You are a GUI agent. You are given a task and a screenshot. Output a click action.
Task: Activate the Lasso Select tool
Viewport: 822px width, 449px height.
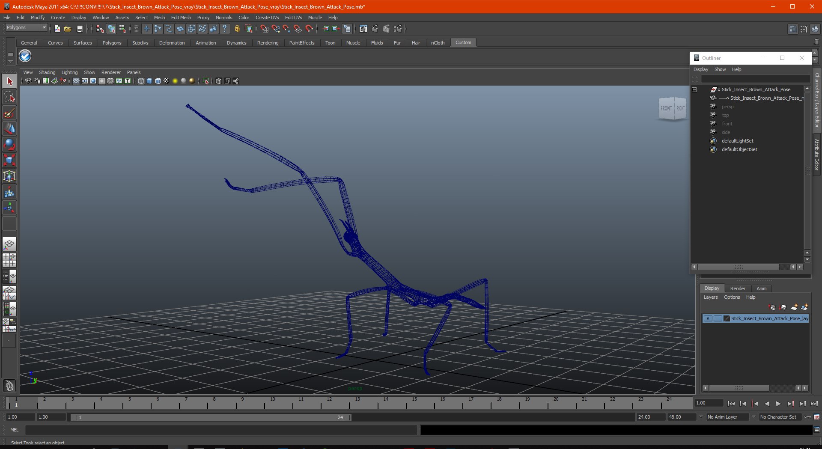tap(9, 97)
